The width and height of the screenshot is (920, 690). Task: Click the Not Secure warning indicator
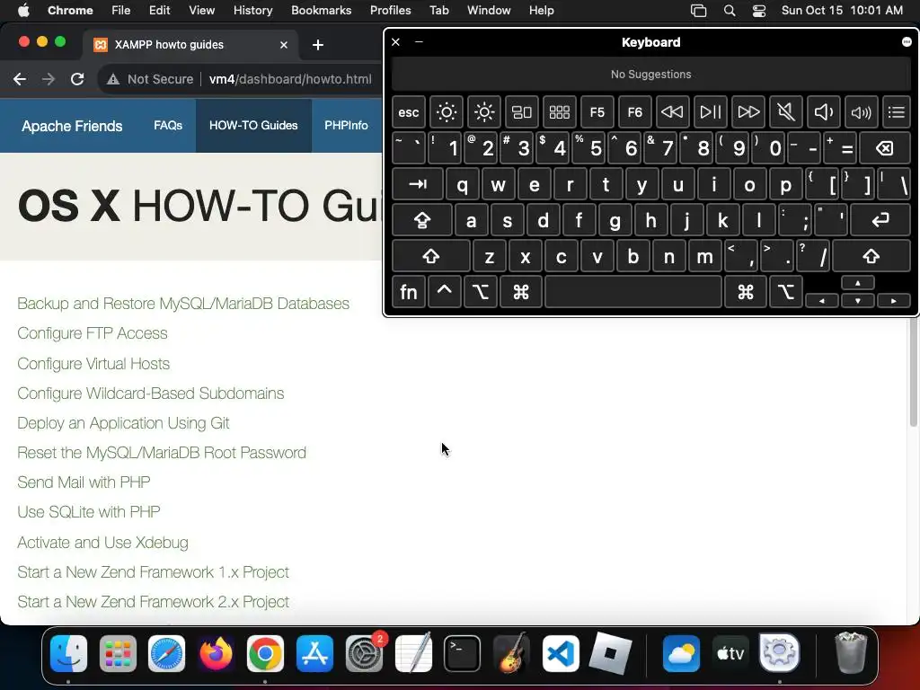150,79
